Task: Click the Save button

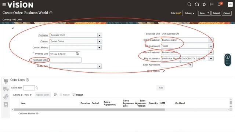Action: [x=202, y=13]
